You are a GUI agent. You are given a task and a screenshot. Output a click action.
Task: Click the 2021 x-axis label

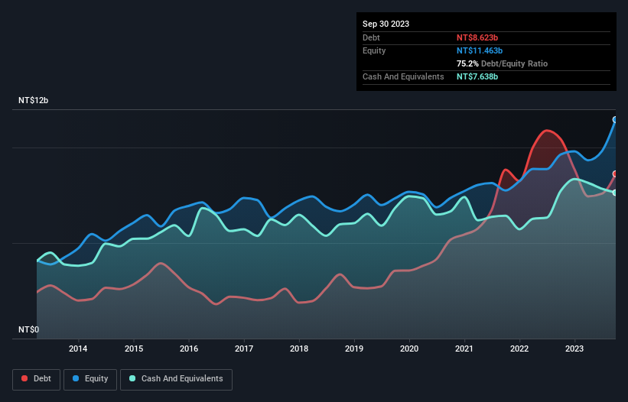tap(464, 349)
